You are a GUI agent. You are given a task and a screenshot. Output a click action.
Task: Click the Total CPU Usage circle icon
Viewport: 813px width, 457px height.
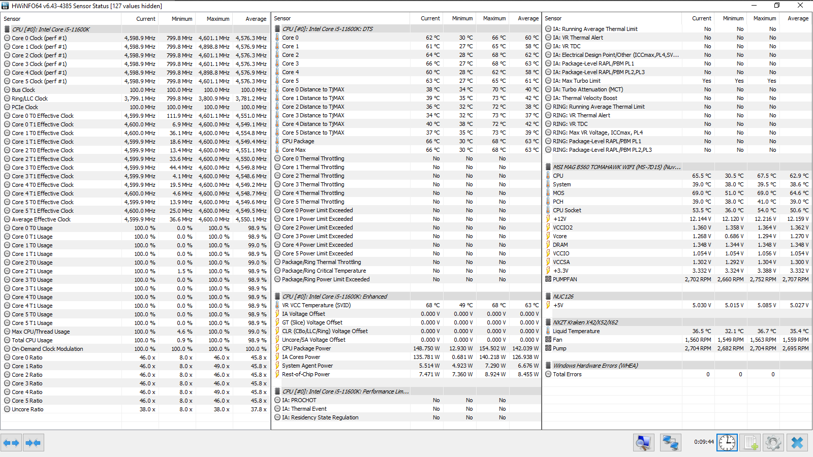click(x=7, y=340)
